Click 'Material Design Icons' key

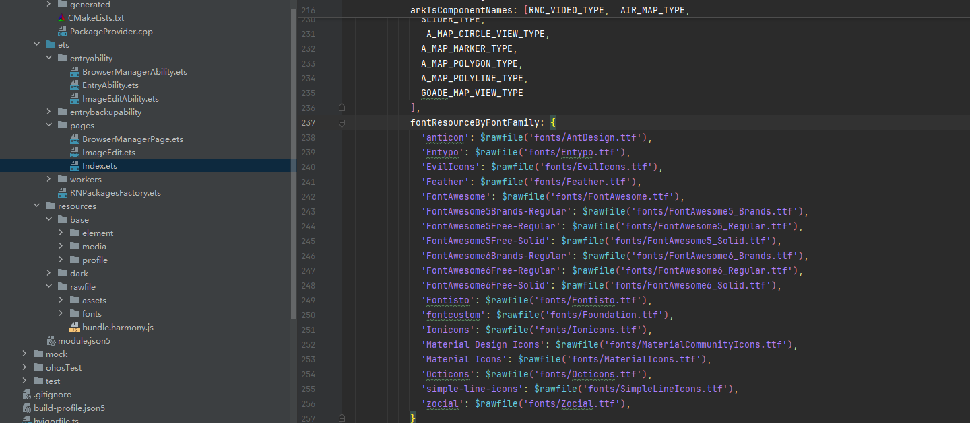[x=483, y=345]
